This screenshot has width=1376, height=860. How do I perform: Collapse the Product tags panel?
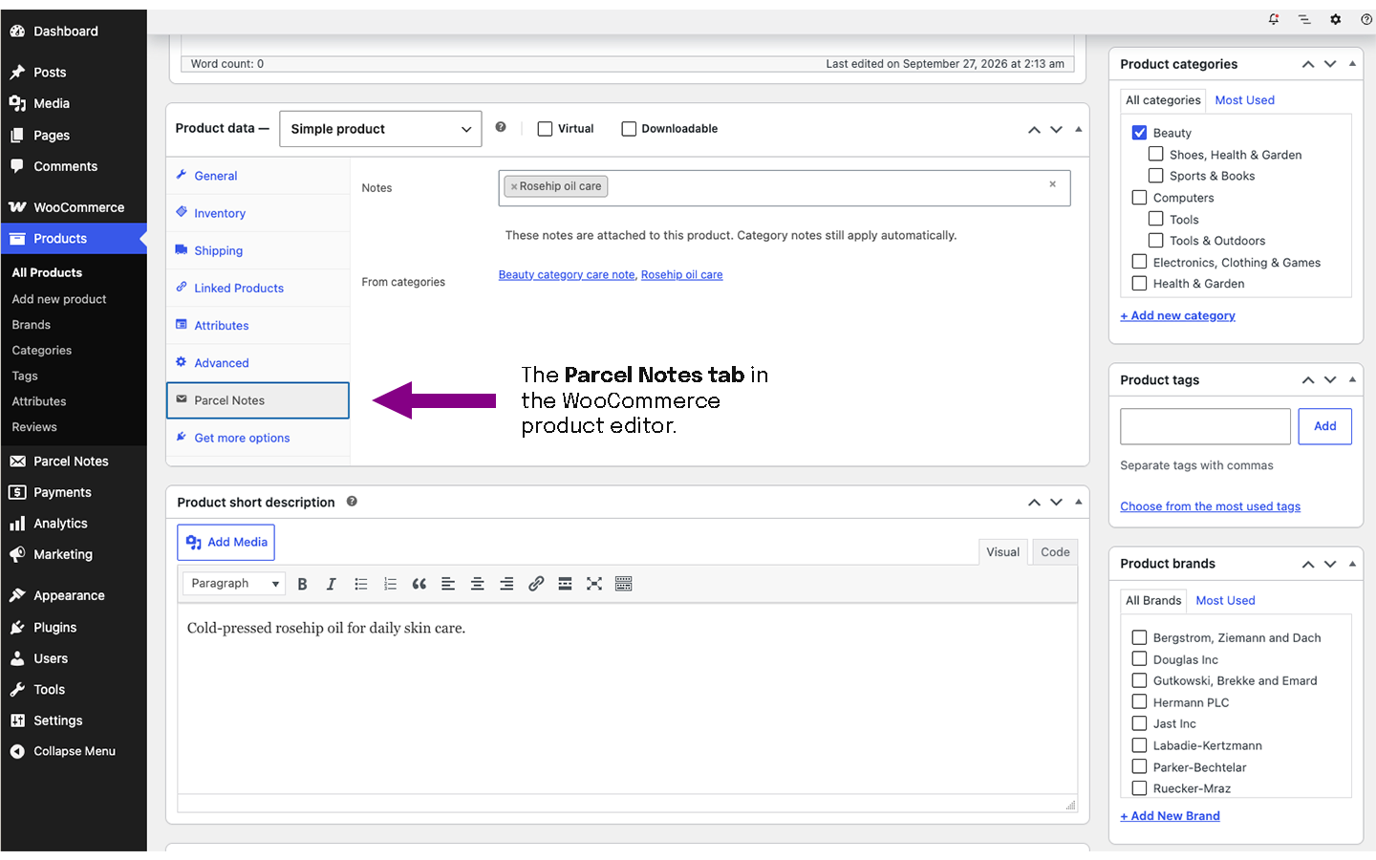1352,380
